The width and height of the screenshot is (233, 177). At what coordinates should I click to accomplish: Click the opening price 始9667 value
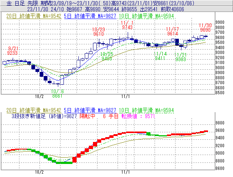tap(74, 9)
